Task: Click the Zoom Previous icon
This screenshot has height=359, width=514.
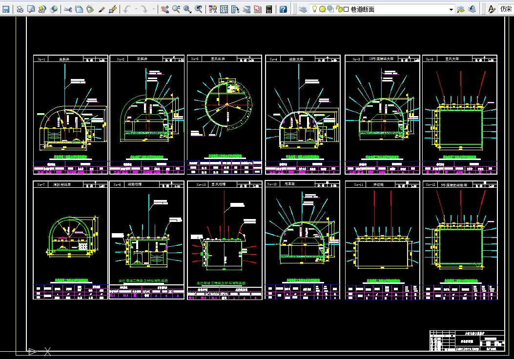Action: click(x=198, y=9)
